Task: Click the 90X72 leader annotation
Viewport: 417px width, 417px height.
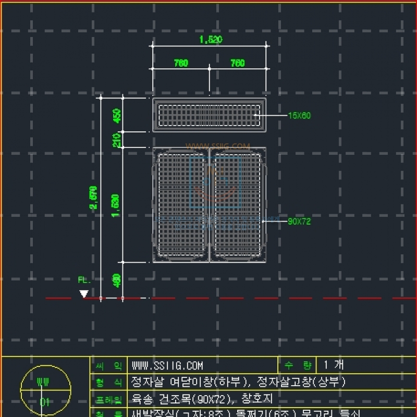Action: click(x=299, y=222)
